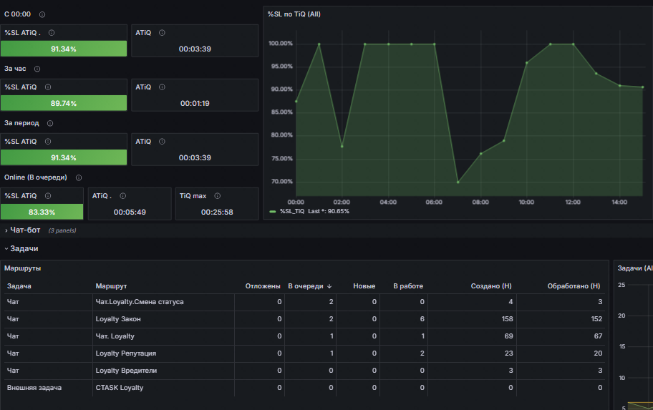The height and width of the screenshot is (410, 653).
Task: Open the 'Маршруты' panel title menu
Action: (x=22, y=268)
